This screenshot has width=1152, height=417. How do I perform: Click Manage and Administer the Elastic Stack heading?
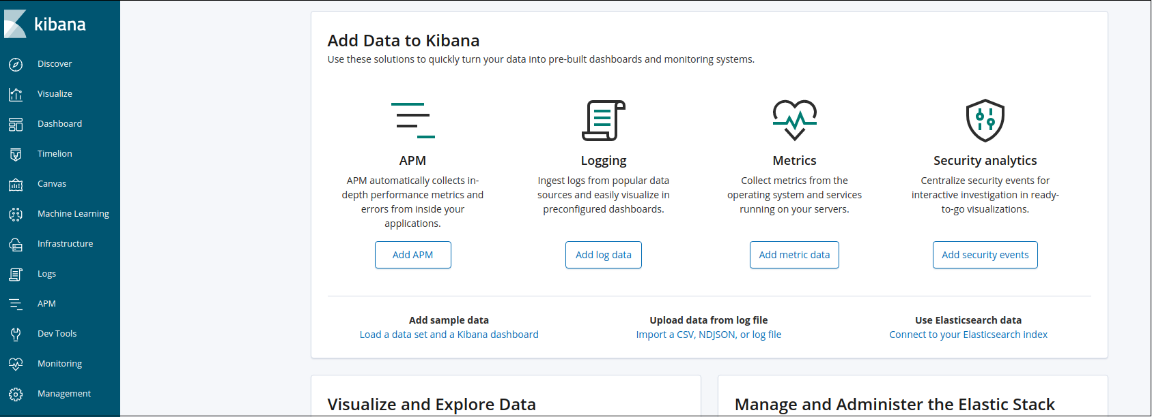[895, 405]
